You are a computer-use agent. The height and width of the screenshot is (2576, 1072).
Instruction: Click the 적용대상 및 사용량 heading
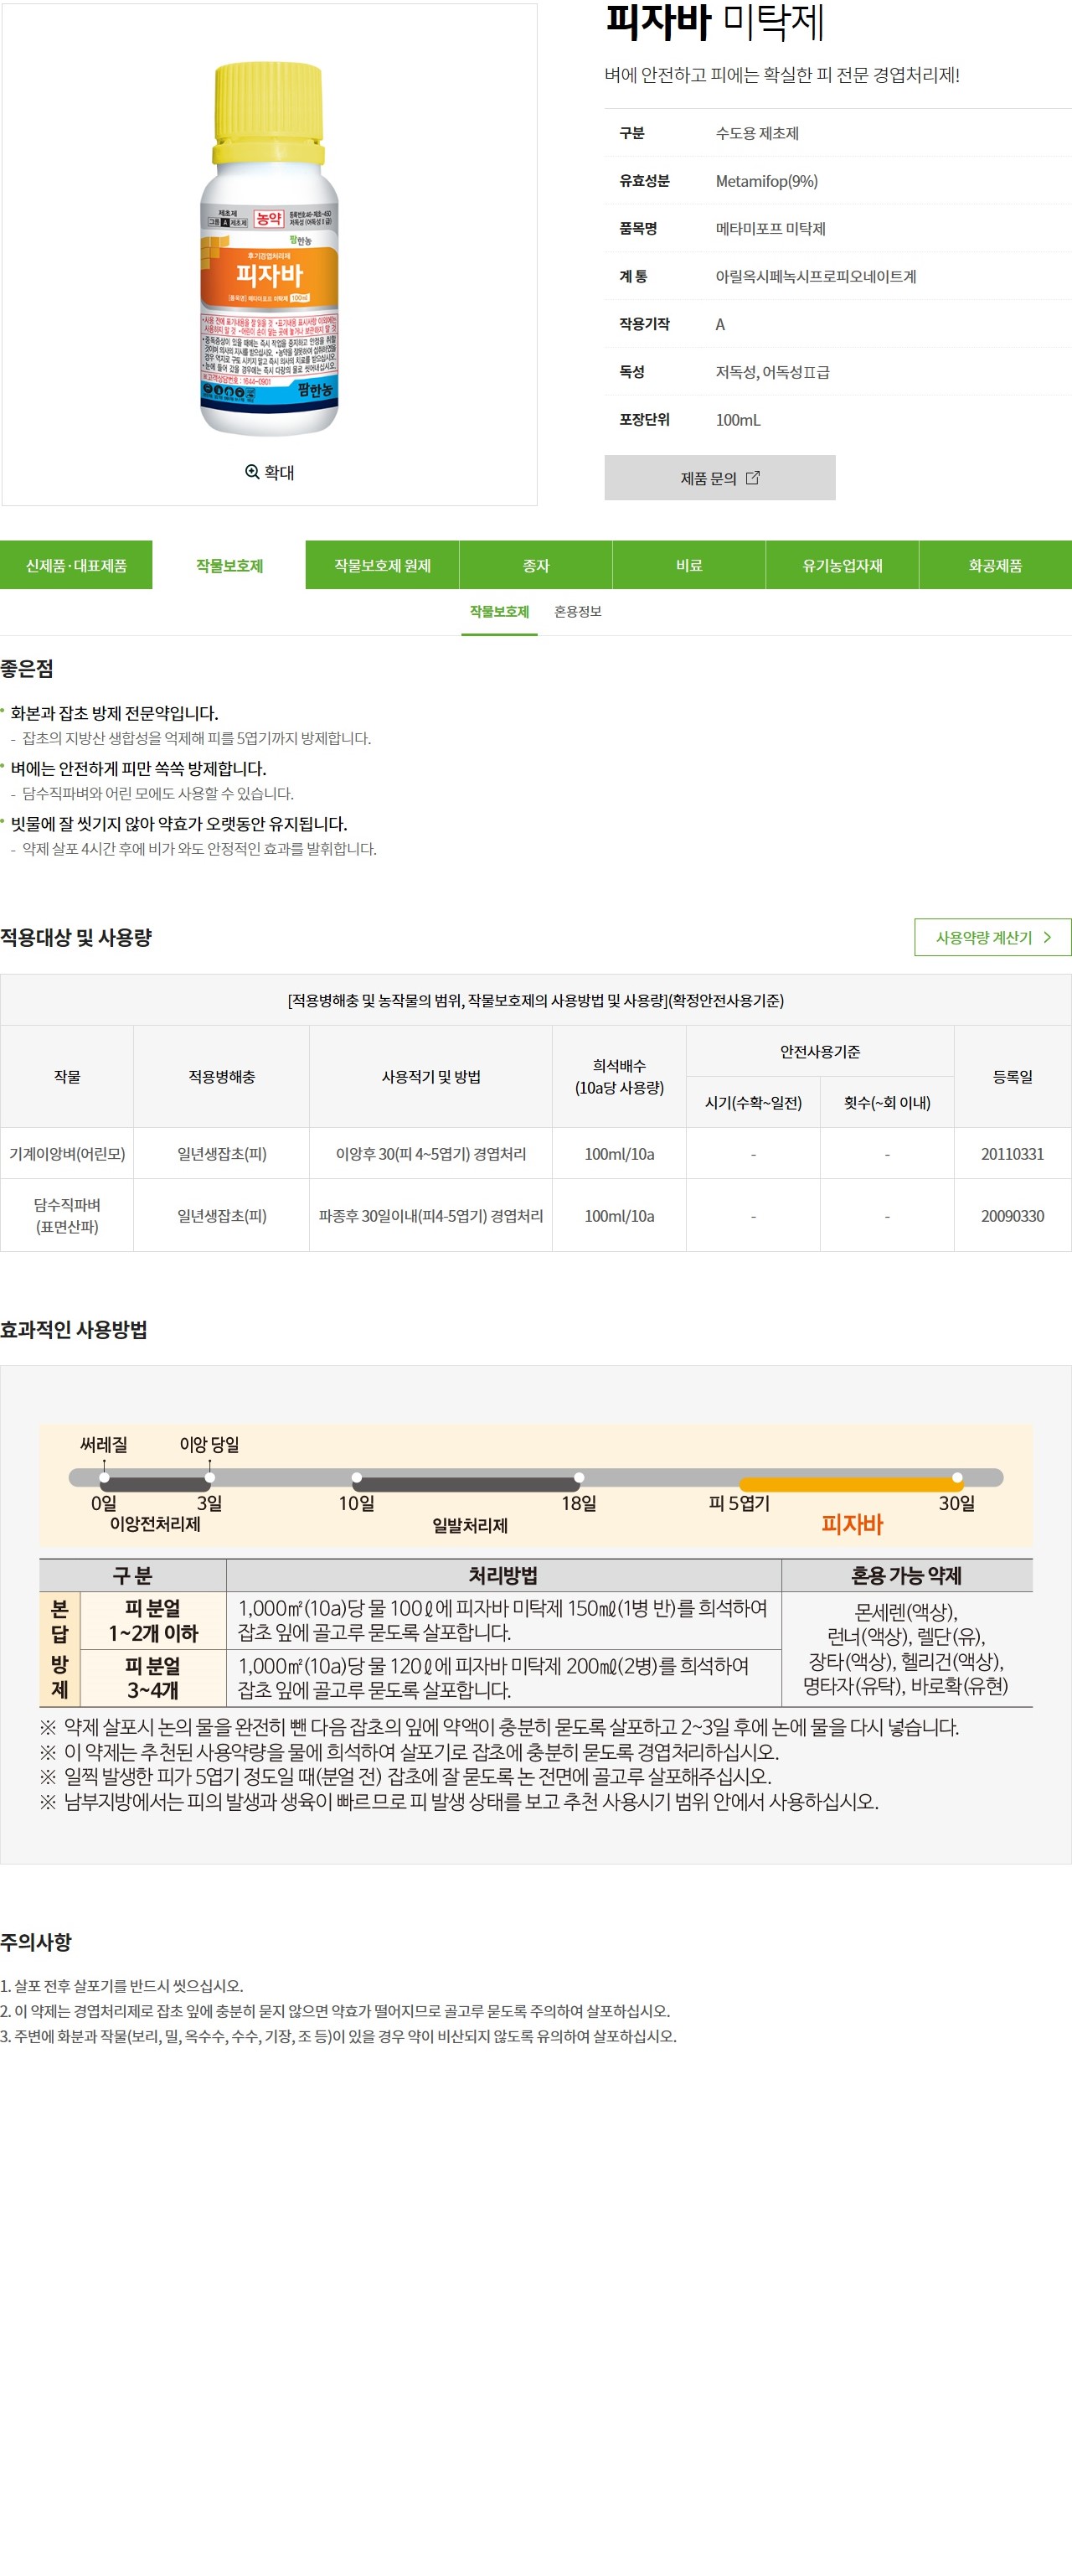(76, 937)
